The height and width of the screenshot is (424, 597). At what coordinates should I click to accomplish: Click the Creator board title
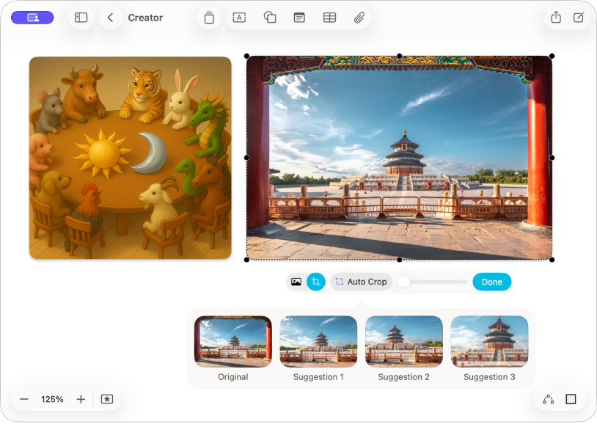click(144, 18)
